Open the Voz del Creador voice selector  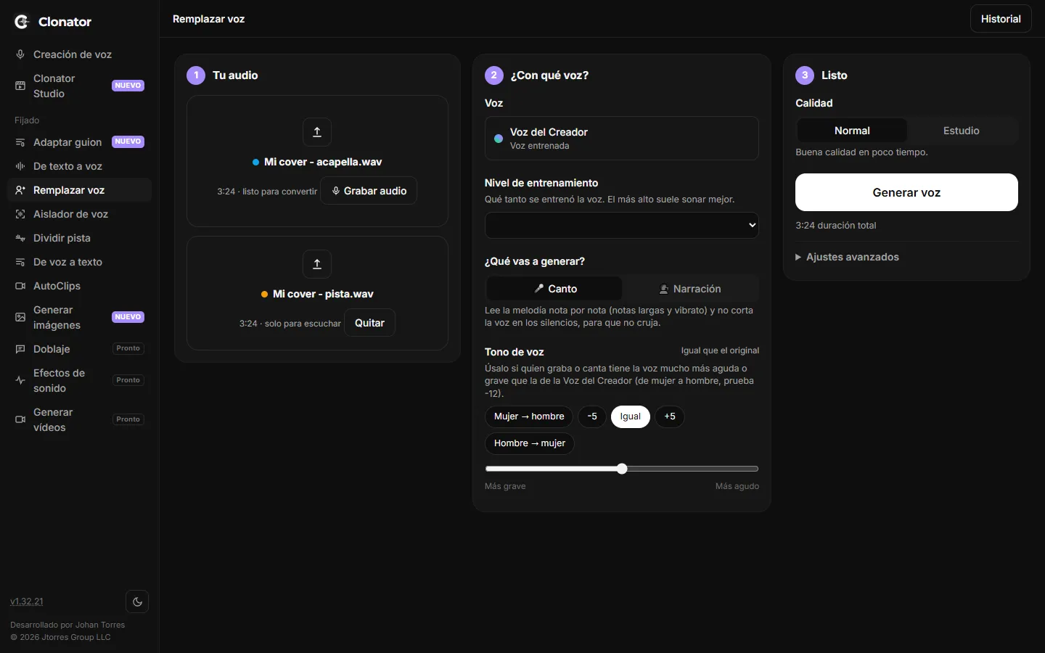click(622, 139)
